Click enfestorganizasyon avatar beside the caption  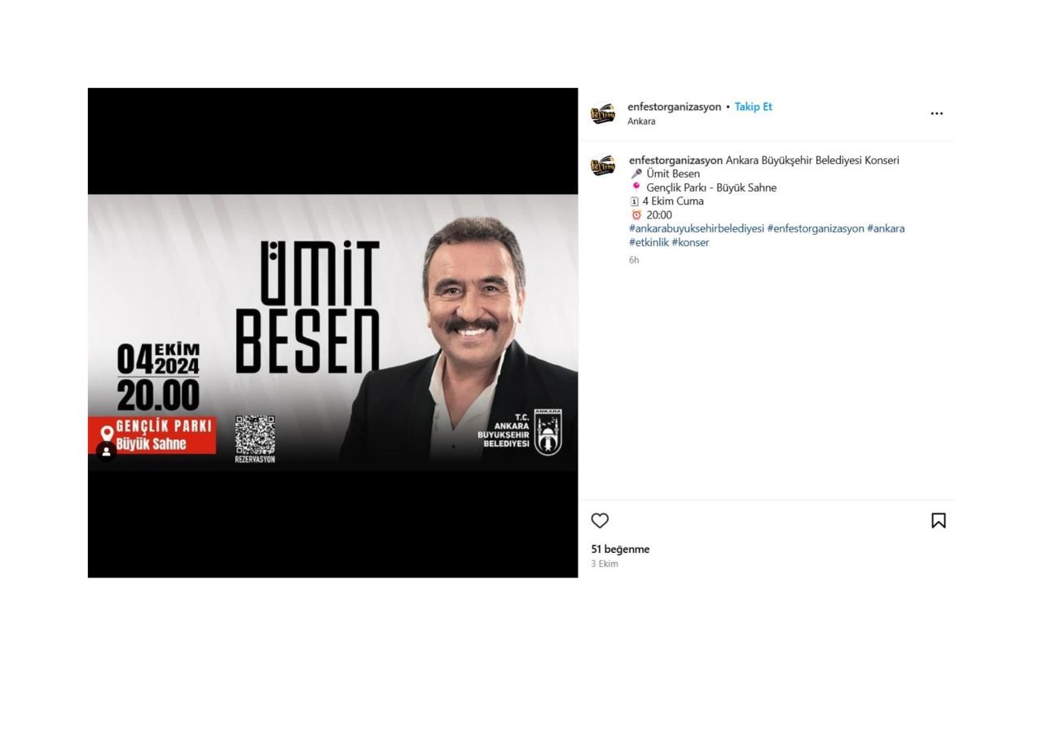pos(603,166)
